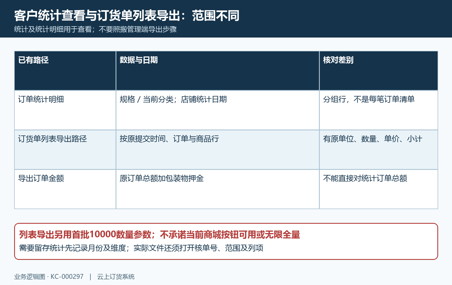Select the 核对差别 column header

(x=379, y=71)
